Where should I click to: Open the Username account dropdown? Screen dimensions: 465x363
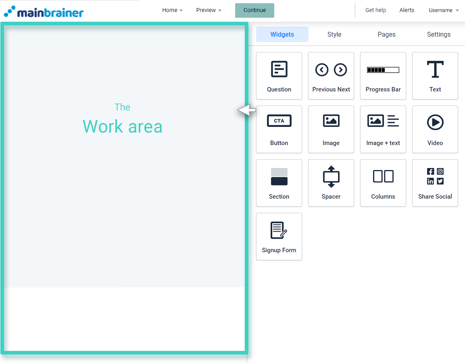click(444, 10)
